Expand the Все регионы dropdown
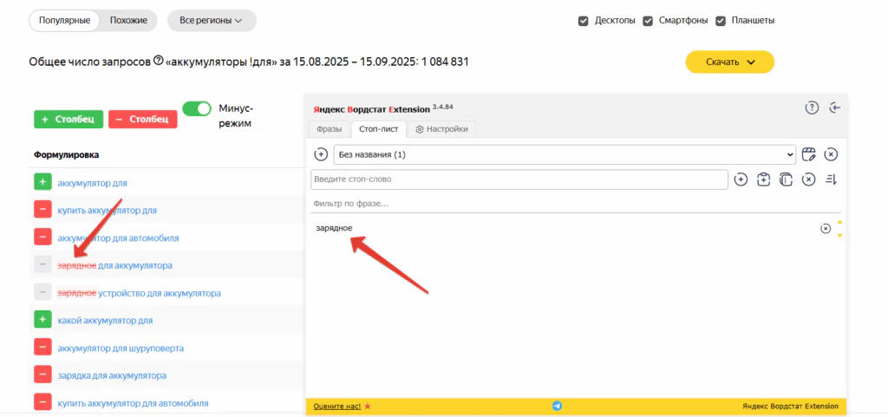The image size is (888, 417). coord(212,20)
